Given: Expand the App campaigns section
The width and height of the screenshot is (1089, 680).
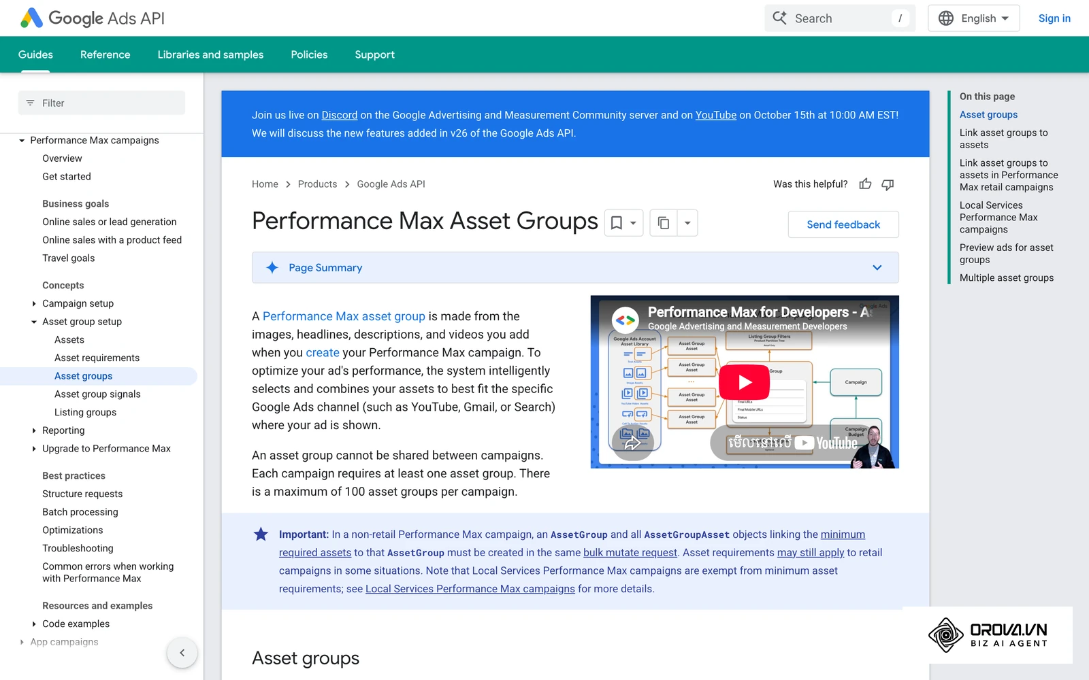Looking at the screenshot, I should coord(22,642).
